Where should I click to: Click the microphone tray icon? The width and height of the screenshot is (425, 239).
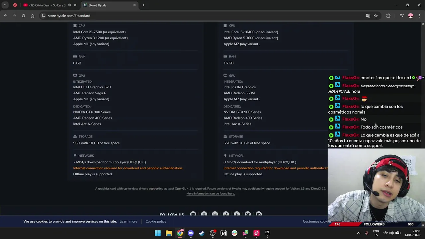pyautogui.click(x=367, y=233)
